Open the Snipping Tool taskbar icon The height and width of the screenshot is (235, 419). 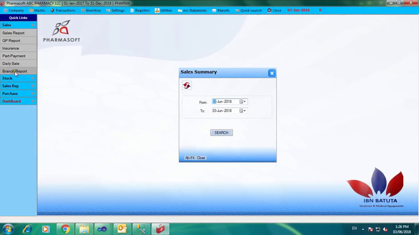click(x=141, y=229)
